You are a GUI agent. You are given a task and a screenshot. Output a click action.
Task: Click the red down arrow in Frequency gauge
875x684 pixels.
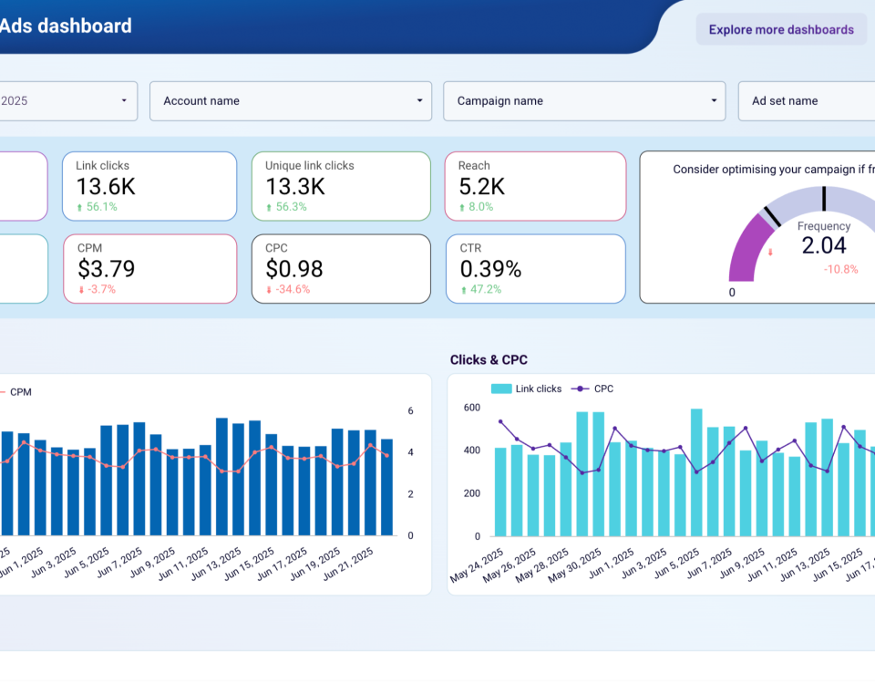click(771, 253)
